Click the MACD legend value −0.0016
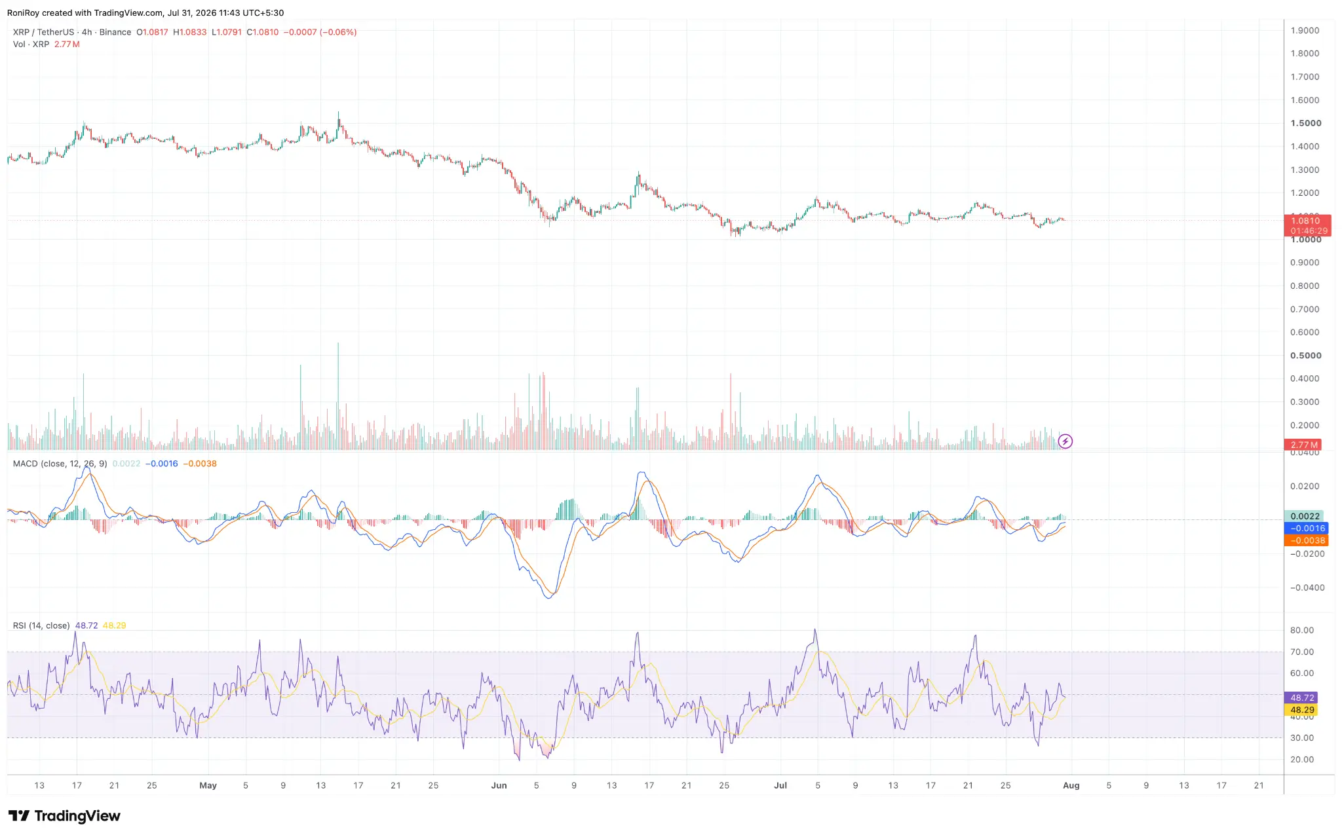The width and height of the screenshot is (1342, 837). point(161,464)
